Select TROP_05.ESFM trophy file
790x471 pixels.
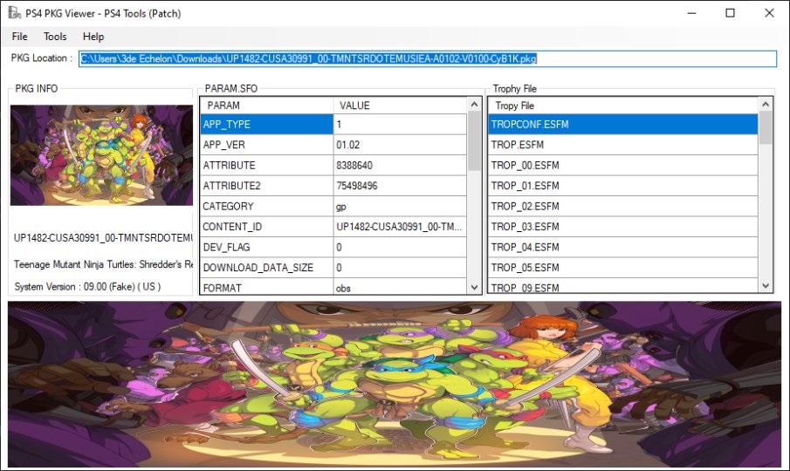coord(622,268)
